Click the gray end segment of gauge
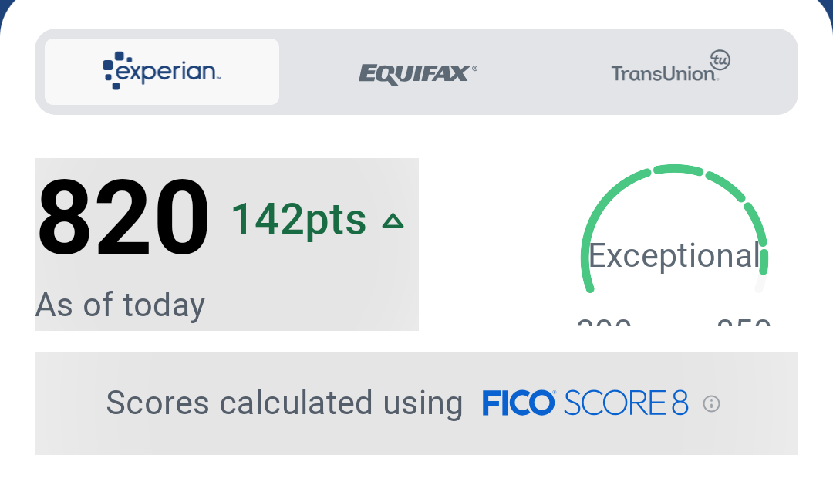833x482 pixels. click(760, 283)
